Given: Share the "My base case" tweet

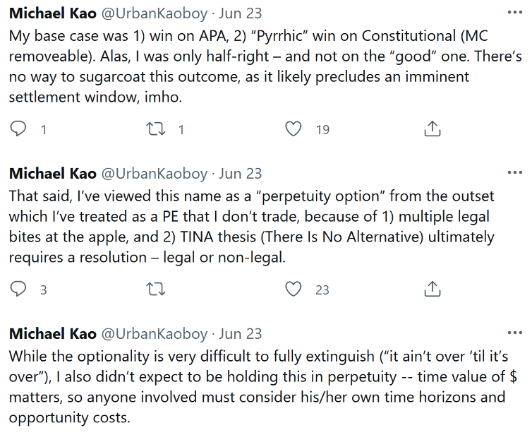Looking at the screenshot, I should click(432, 129).
